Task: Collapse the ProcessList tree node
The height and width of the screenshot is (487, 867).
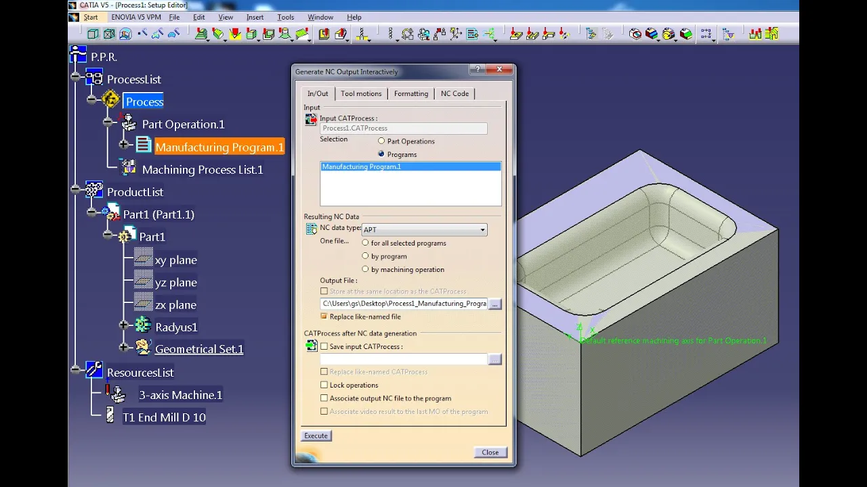Action: click(75, 78)
